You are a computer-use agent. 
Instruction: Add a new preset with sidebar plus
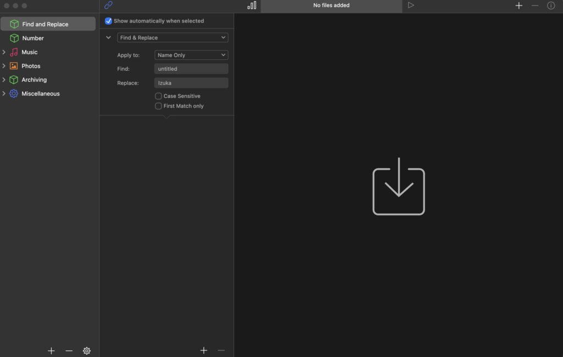point(51,350)
